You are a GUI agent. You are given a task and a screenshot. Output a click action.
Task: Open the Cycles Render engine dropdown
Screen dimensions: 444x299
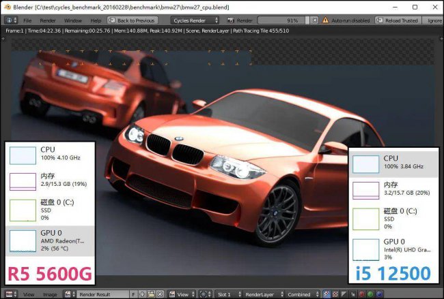click(x=195, y=20)
